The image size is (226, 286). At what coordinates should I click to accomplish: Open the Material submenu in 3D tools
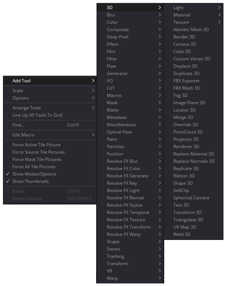(193, 15)
